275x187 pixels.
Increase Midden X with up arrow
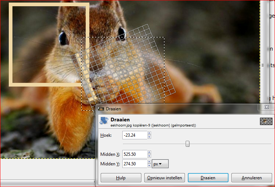149,152
